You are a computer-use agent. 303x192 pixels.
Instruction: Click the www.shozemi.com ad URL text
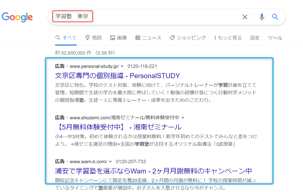click(125, 118)
